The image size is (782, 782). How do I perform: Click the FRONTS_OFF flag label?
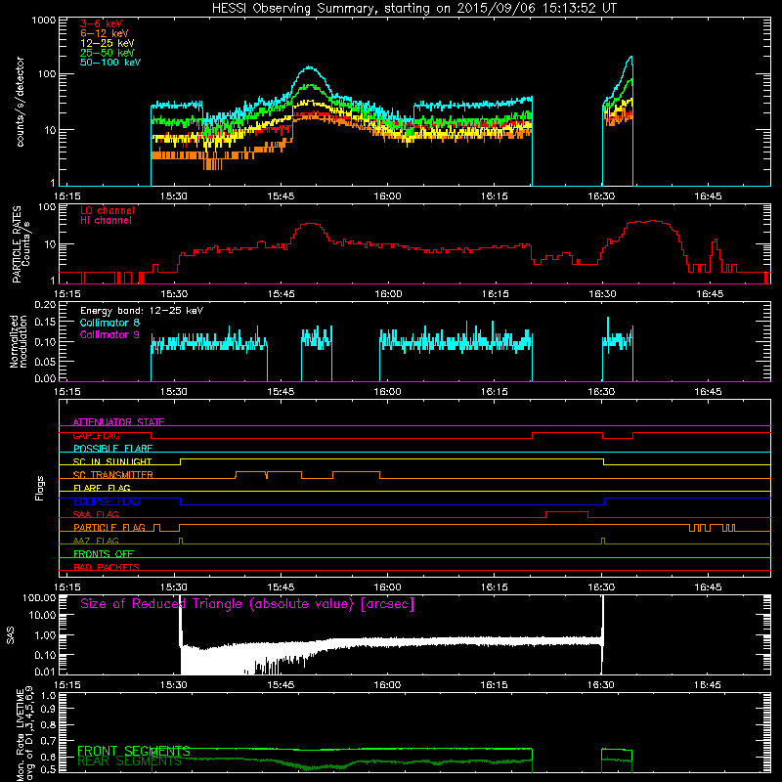104,553
